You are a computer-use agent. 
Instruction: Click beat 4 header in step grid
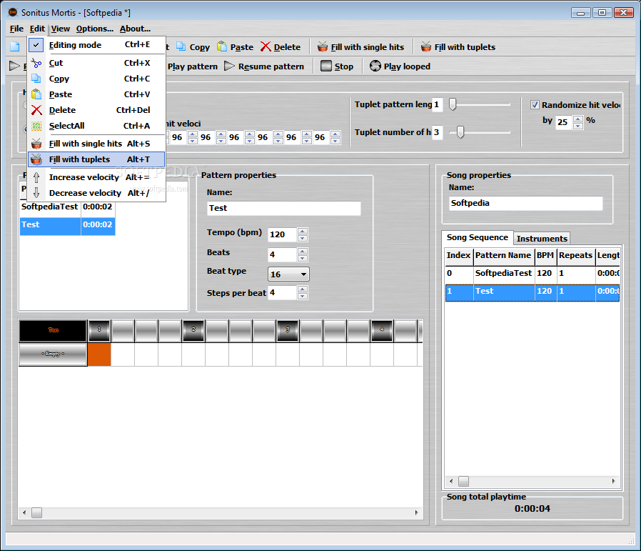point(381,331)
